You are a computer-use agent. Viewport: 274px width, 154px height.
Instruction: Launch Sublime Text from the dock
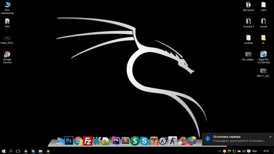[125, 141]
